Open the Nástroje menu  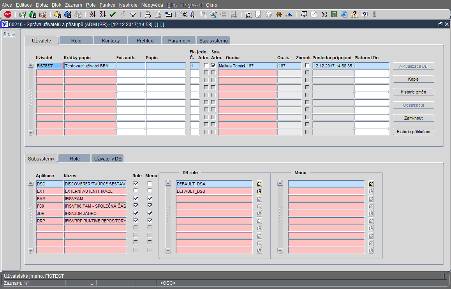(x=128, y=5)
